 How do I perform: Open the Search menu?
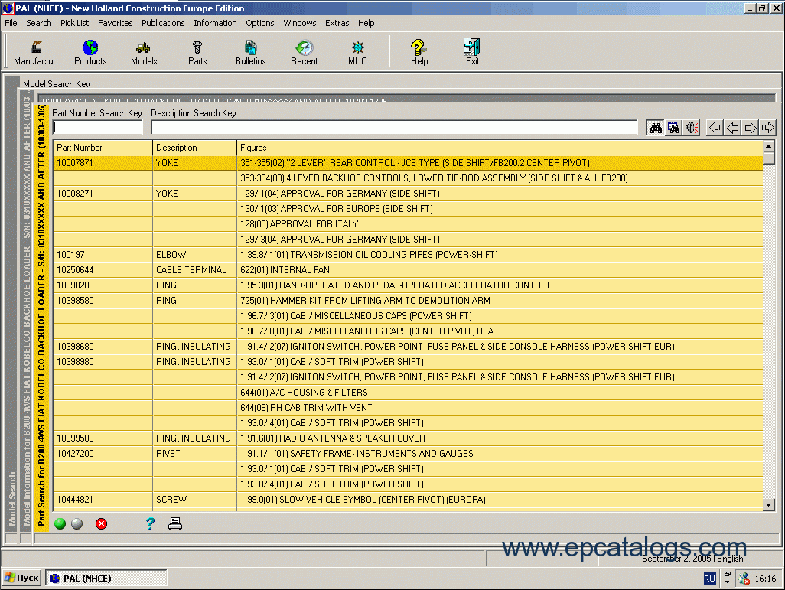(38, 23)
